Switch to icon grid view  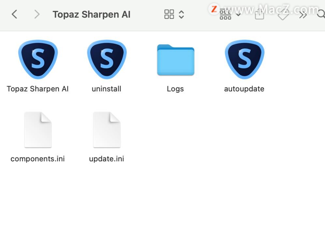169,14
